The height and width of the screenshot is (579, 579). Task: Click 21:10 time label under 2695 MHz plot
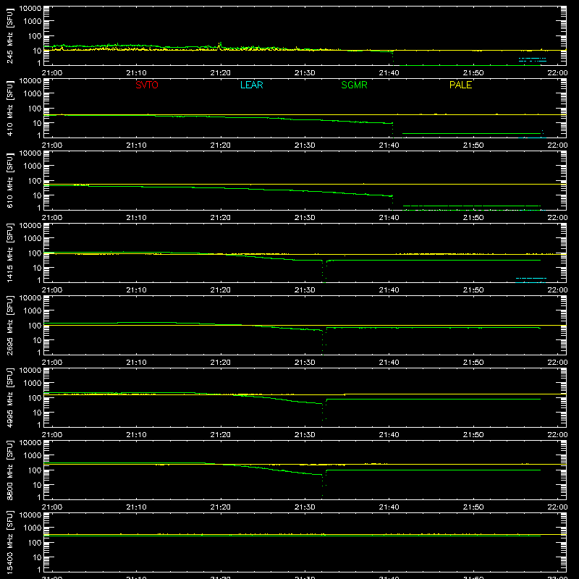click(x=136, y=363)
